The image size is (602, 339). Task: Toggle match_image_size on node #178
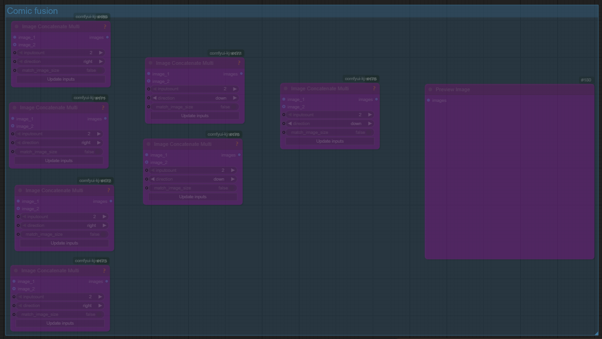[329, 132]
